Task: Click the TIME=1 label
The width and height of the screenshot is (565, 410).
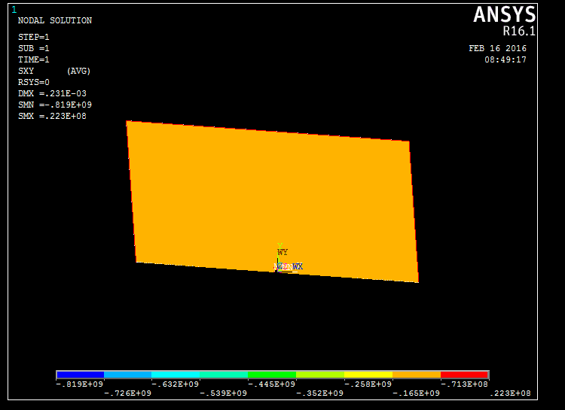Action: click(x=33, y=59)
